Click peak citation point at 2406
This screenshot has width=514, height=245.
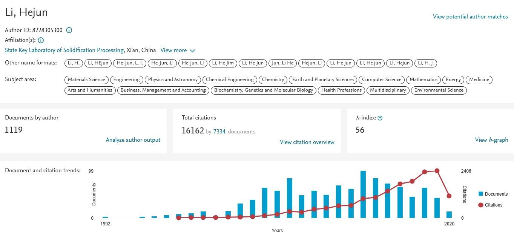(437, 171)
